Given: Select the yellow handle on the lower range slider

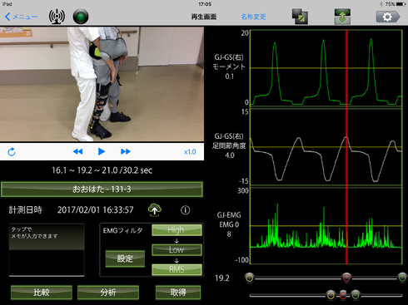Looking at the screenshot, I should [x=331, y=295].
